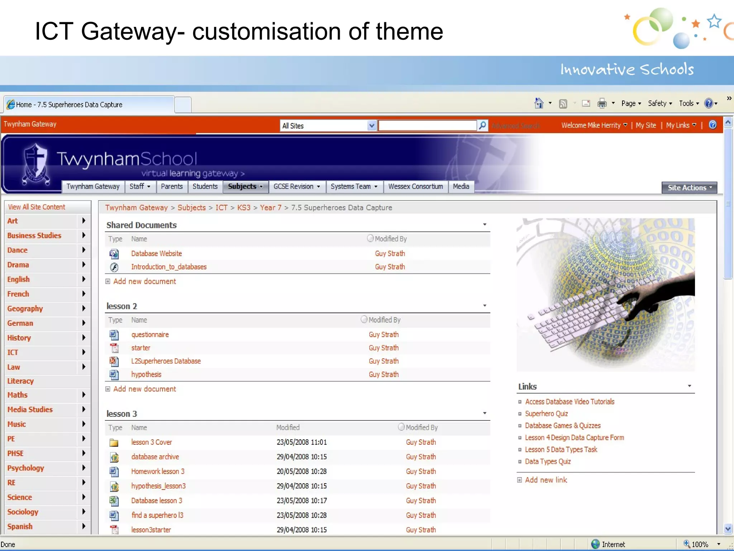The height and width of the screenshot is (551, 734).
Task: Click Year 7 in the breadcrumb
Action: click(271, 208)
